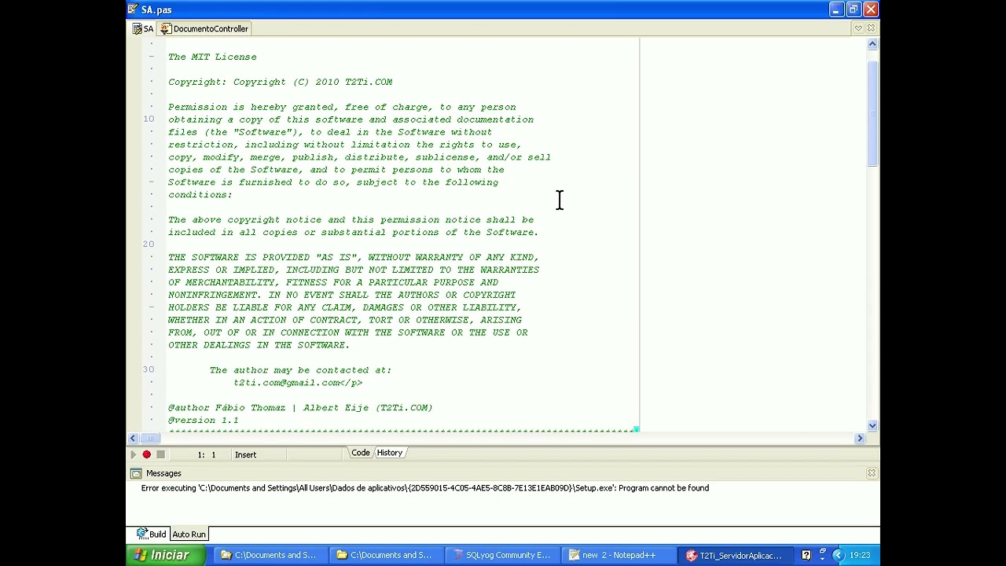Screen dimensions: 1006x566
Task: Collapse the code fold at the Software is furnished line
Action: pos(152,182)
